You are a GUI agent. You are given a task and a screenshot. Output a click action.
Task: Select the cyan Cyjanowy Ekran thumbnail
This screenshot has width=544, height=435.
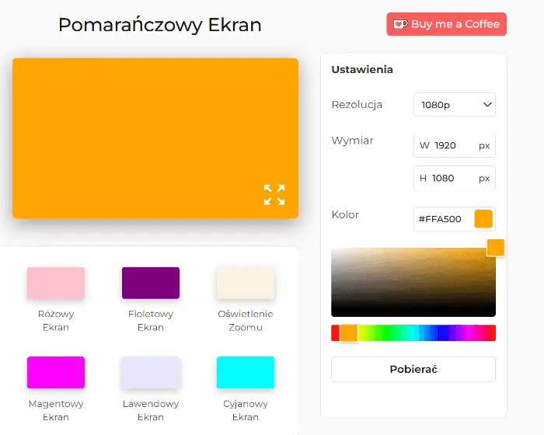pyautogui.click(x=246, y=372)
